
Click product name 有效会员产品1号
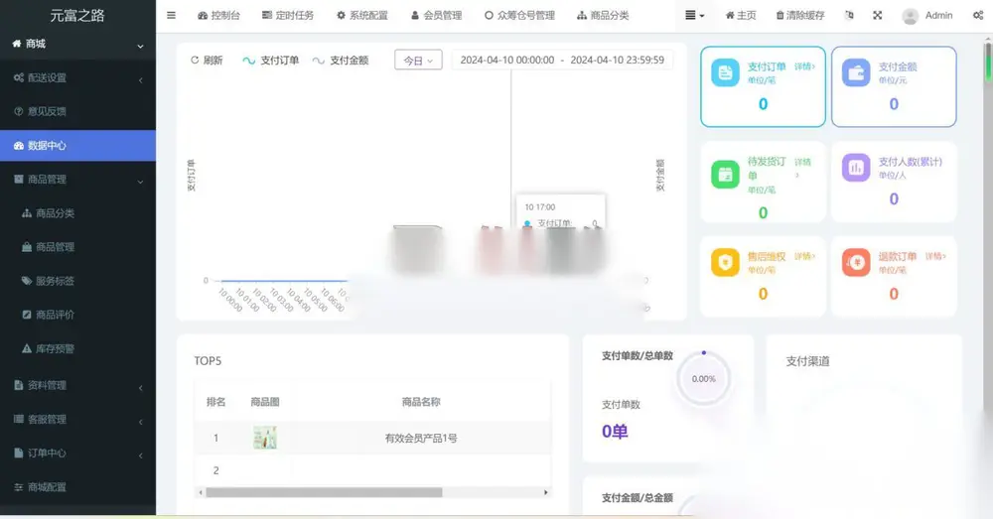(421, 438)
